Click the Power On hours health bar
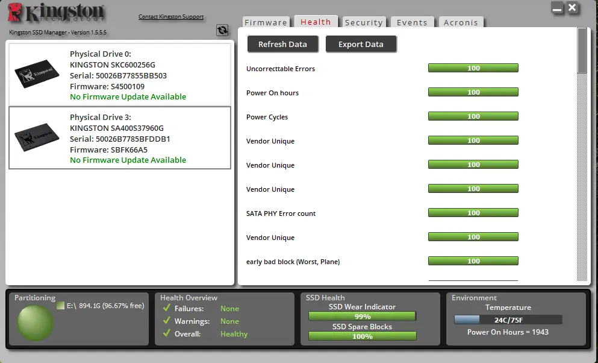This screenshot has width=598, height=363. tap(473, 92)
